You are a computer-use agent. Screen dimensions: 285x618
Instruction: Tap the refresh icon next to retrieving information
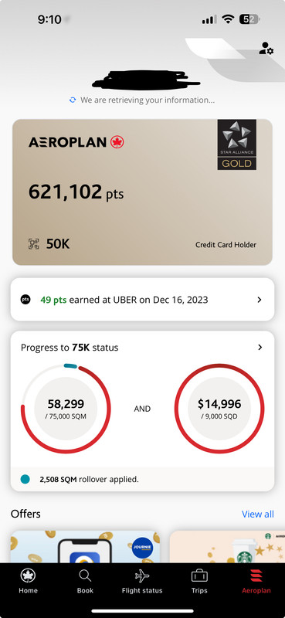pyautogui.click(x=72, y=100)
